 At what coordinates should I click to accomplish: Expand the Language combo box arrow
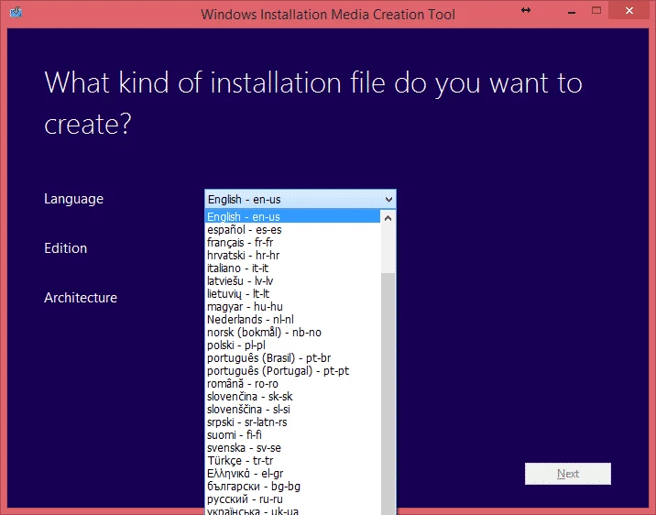388,199
